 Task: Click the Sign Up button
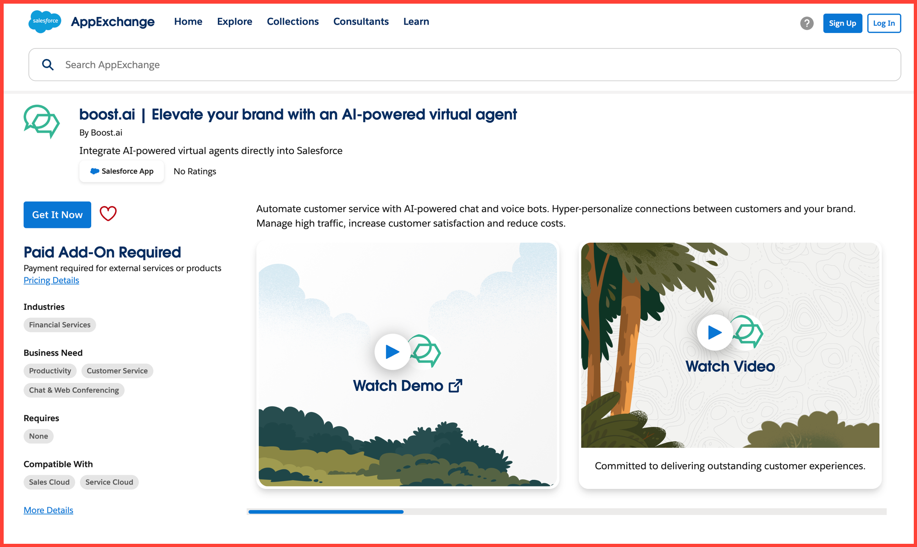point(842,23)
